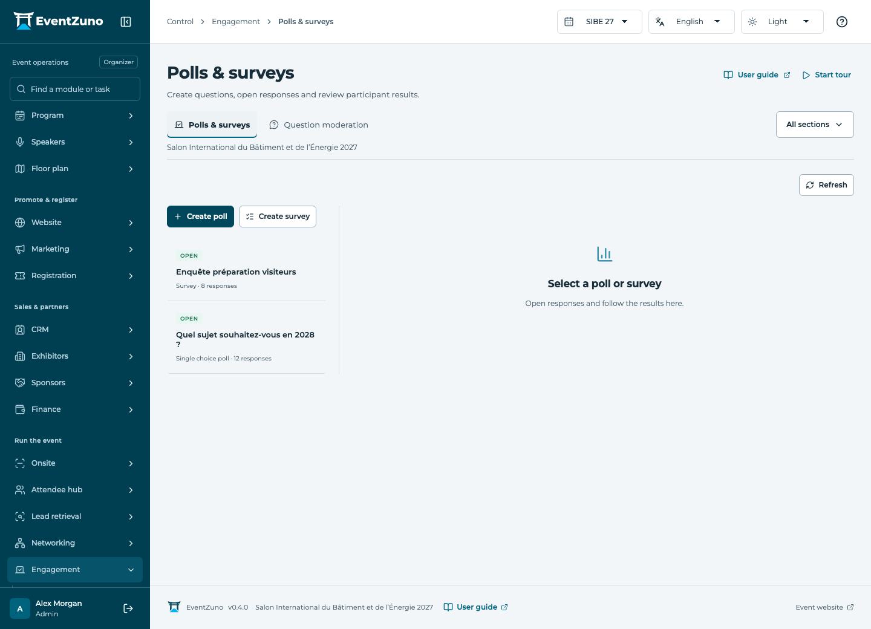Switch to the Question moderation tab
The width and height of the screenshot is (871, 629).
[318, 125]
